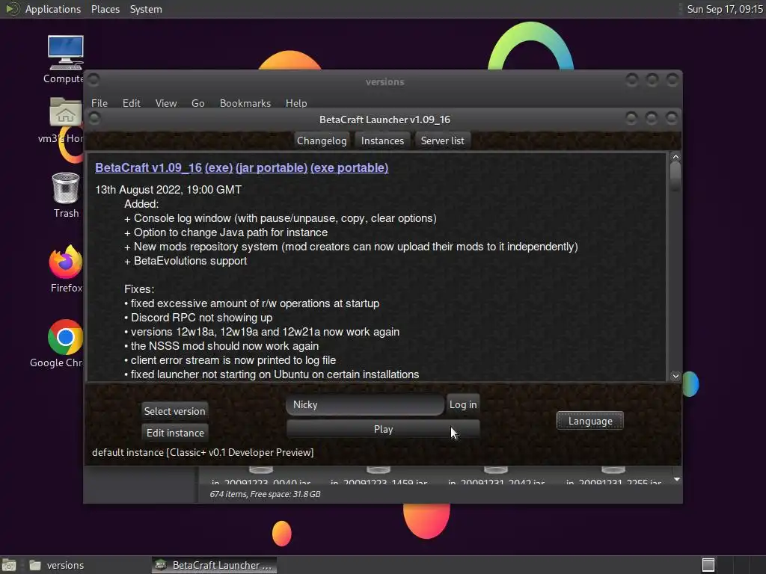Screen dimensions: 766x574
Task: Click the NSSS mod should now work line
Action: point(221,345)
